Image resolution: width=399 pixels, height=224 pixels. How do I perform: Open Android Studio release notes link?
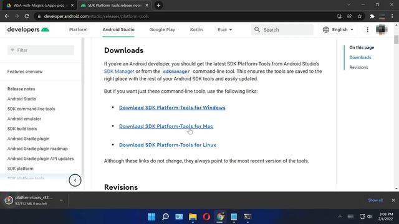point(22,99)
